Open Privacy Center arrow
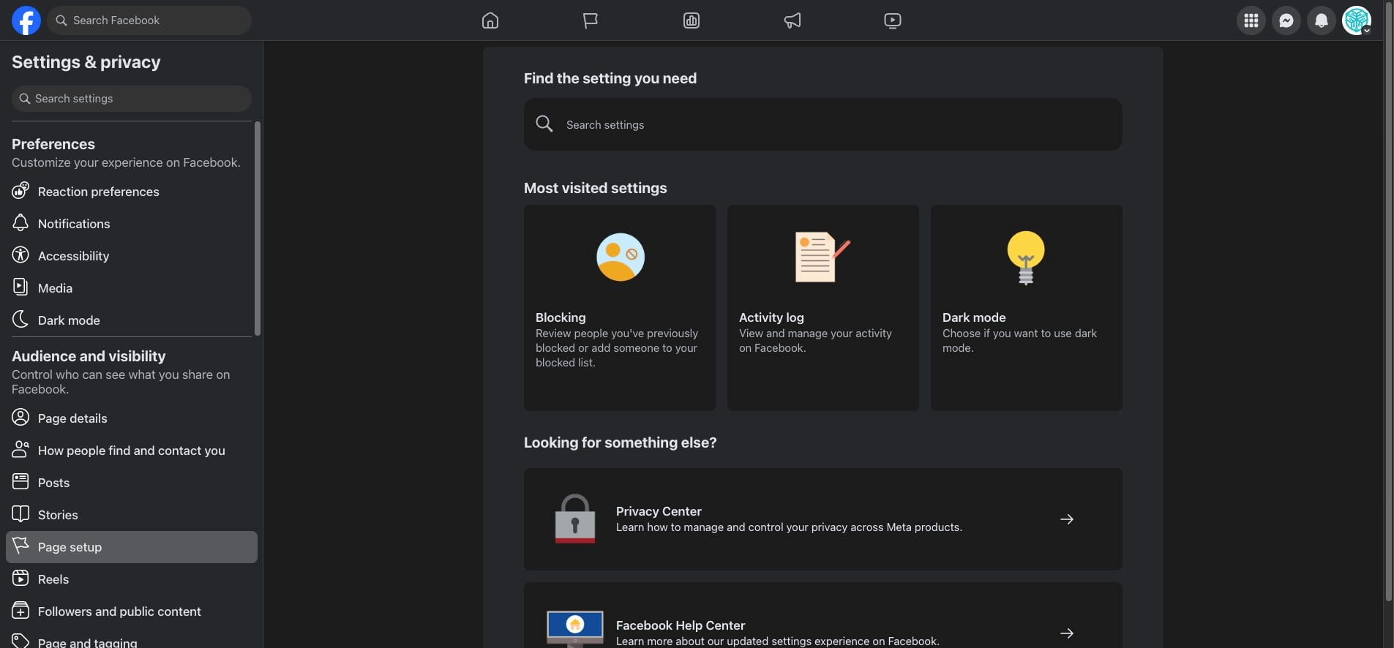1394x648 pixels. click(x=1067, y=519)
